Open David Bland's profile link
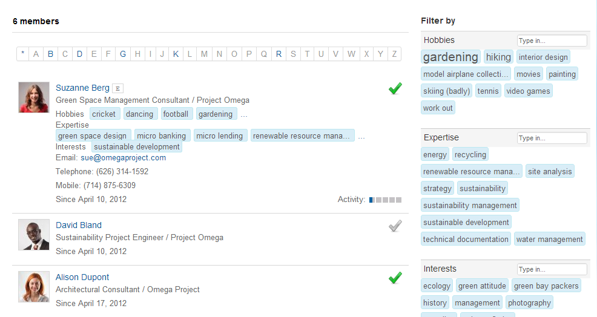This screenshot has height=317, width=597. 79,225
